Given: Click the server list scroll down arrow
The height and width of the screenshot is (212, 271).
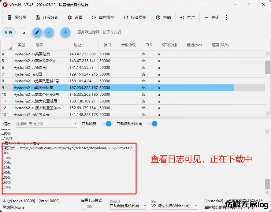Looking at the screenshot, I should [x=268, y=113].
